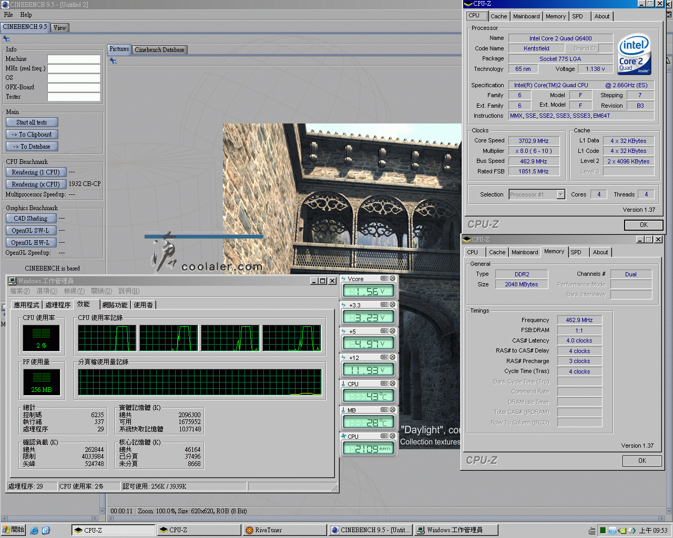Click the second quick launch icon beside Internet Explorer
The width and height of the screenshot is (673, 538).
(46, 530)
